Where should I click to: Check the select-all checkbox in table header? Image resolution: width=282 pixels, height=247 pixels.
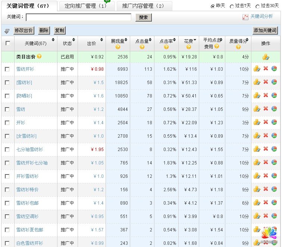pyautogui.click(x=7, y=43)
